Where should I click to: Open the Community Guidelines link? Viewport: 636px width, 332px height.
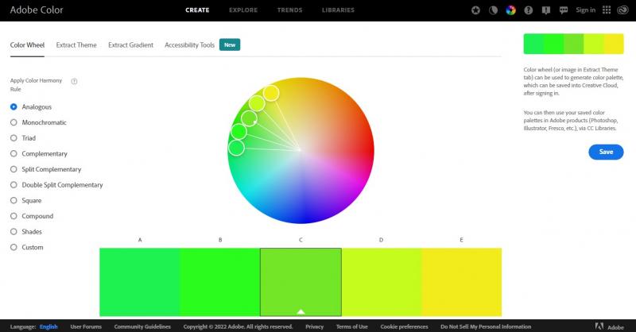[x=142, y=326]
